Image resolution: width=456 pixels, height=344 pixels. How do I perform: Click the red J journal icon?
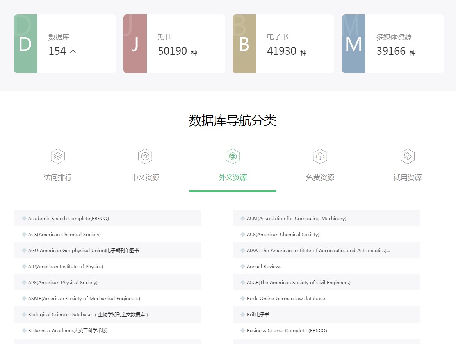click(x=135, y=44)
